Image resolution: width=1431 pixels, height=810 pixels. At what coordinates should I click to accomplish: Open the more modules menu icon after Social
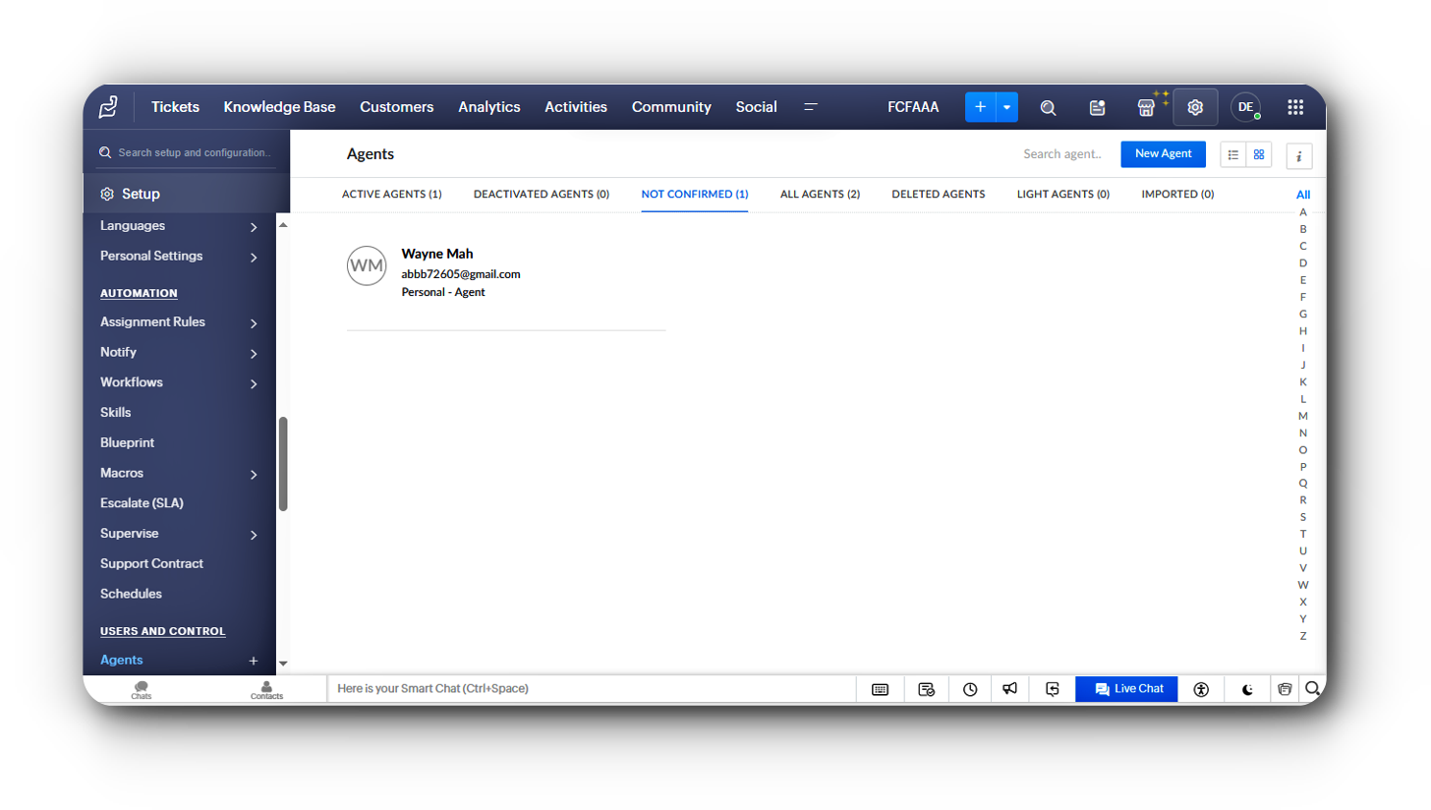(811, 107)
